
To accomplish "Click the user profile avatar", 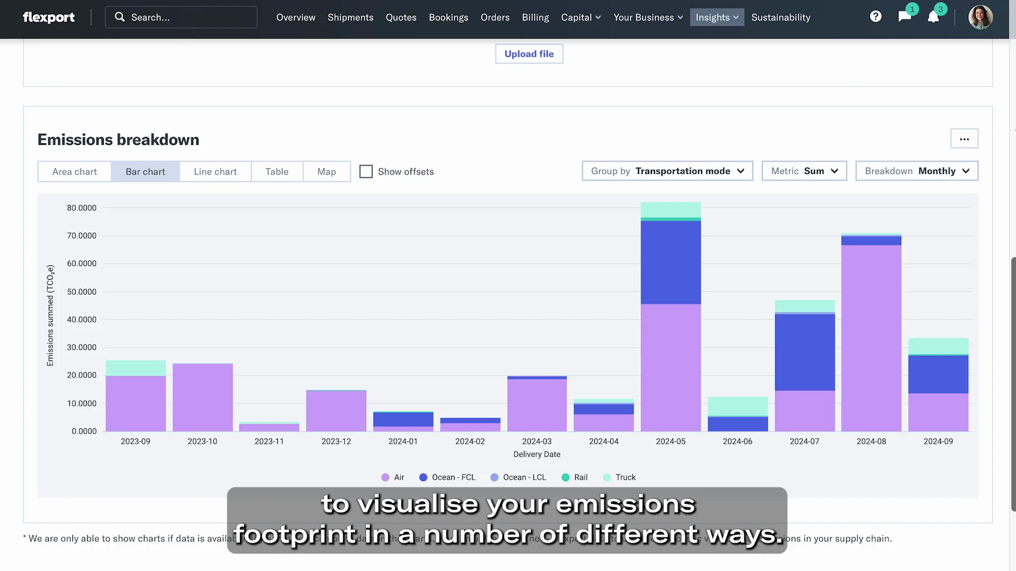I will 980,17.
